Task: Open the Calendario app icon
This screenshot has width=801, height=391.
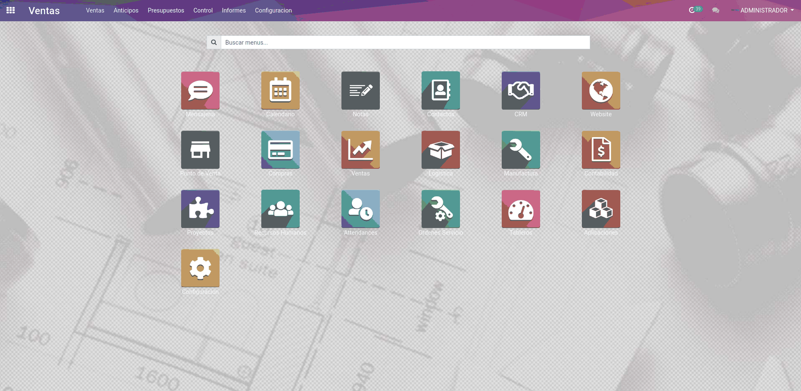Action: (x=280, y=90)
